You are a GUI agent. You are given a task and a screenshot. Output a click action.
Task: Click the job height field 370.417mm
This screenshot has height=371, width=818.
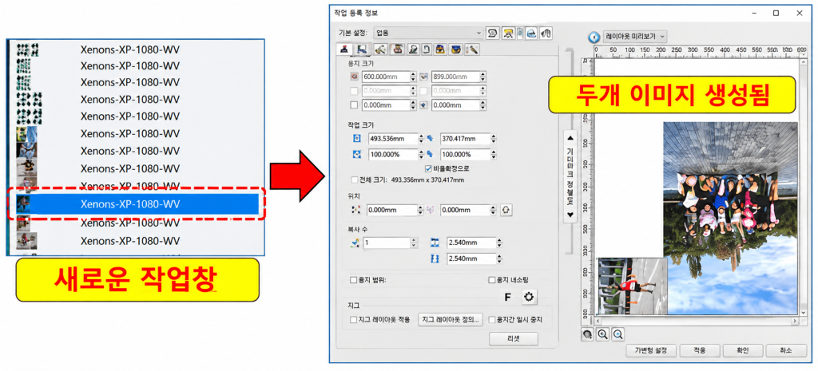click(466, 139)
